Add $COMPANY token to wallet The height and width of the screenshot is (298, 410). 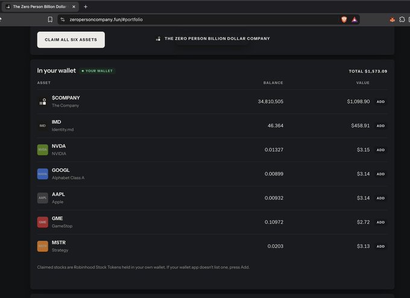tap(380, 102)
